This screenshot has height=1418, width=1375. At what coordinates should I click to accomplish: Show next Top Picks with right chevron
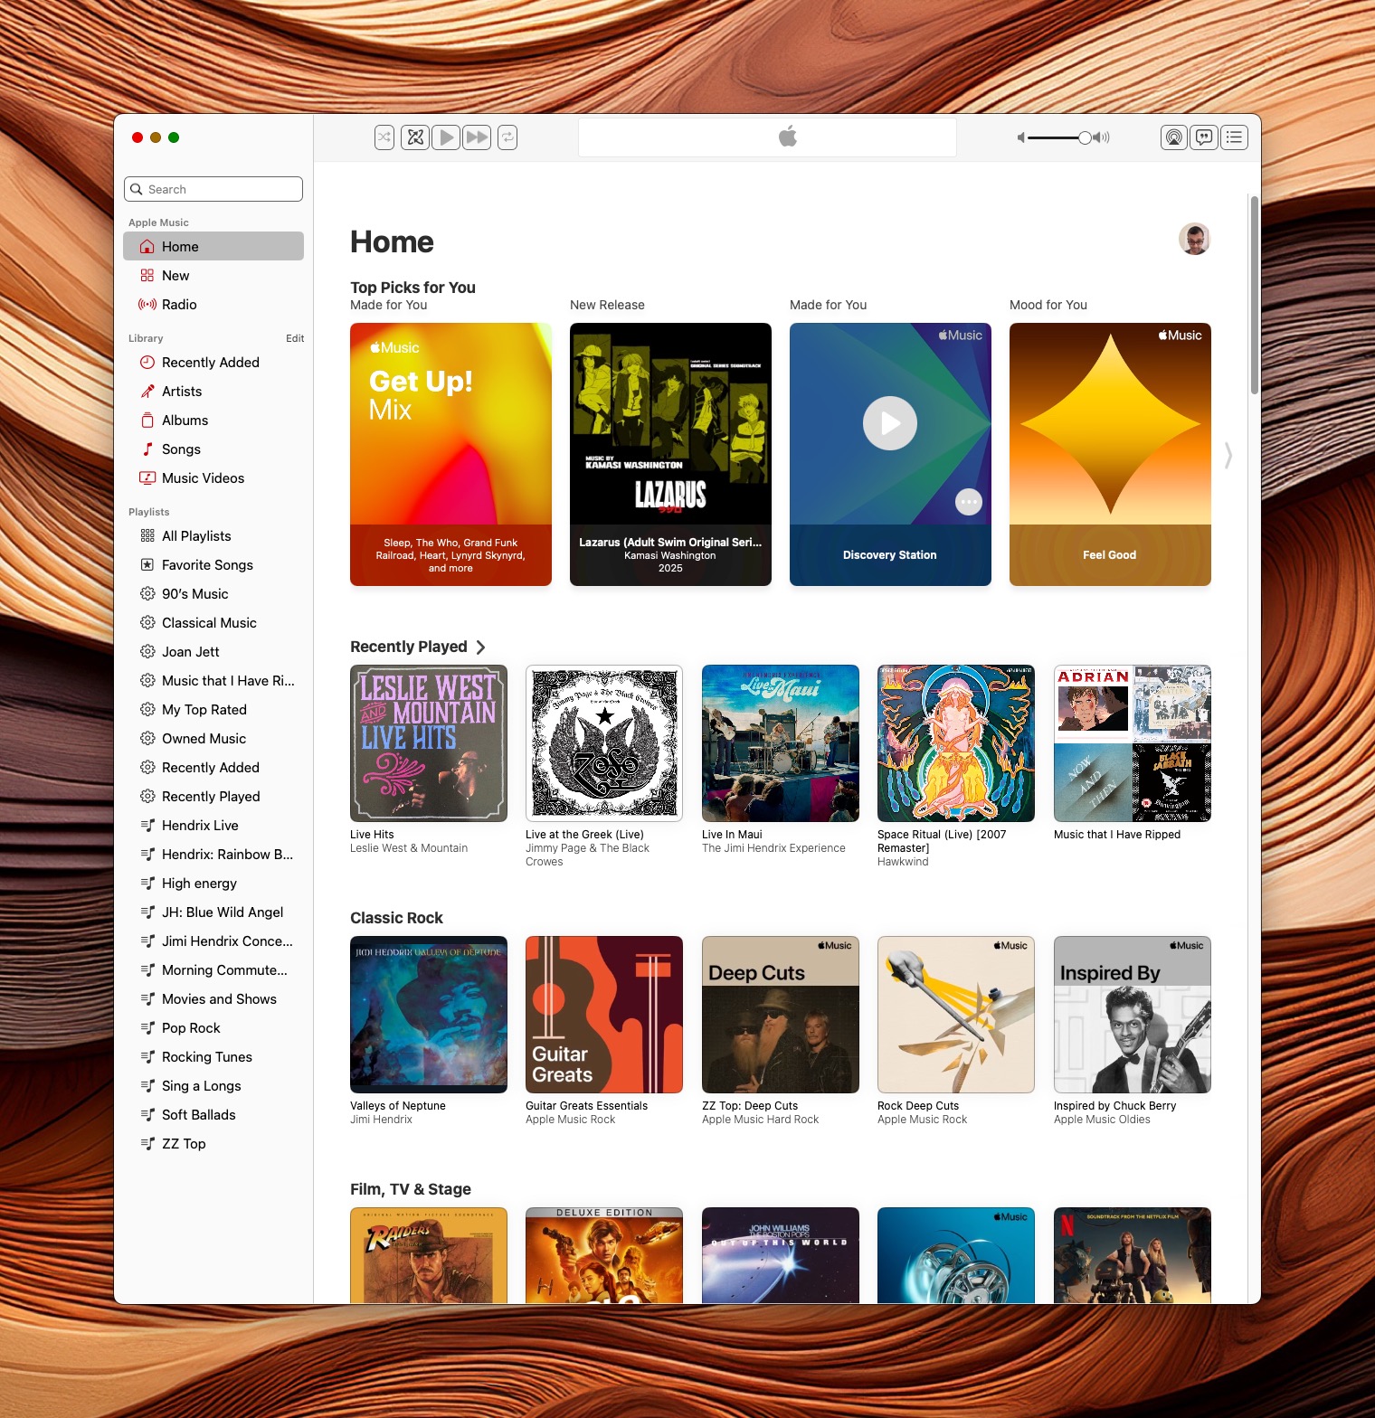(x=1228, y=455)
